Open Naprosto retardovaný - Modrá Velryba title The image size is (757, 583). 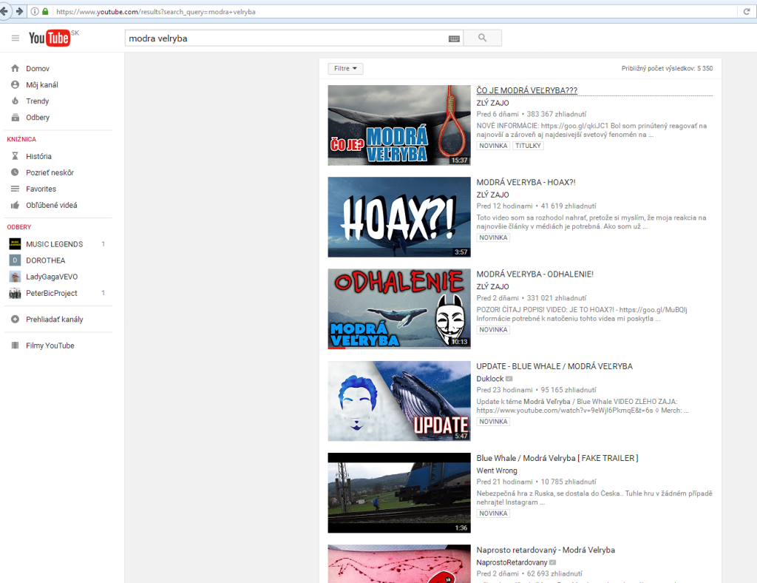tap(546, 550)
